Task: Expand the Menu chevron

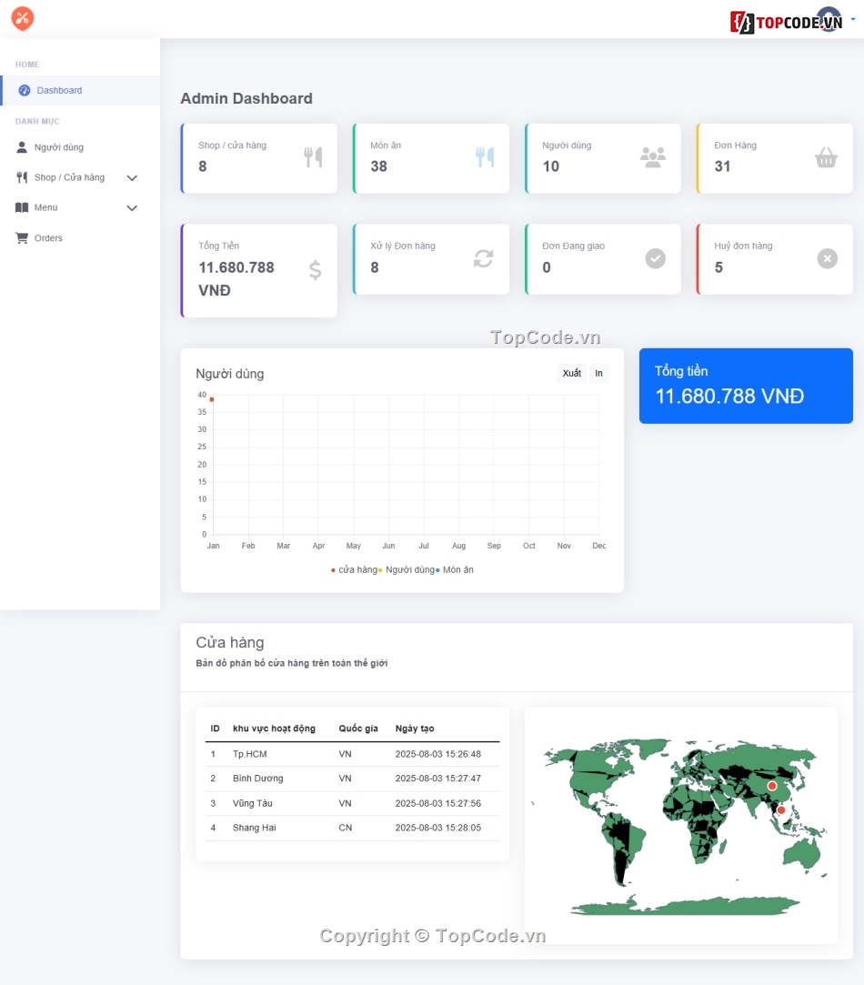Action: point(132,208)
